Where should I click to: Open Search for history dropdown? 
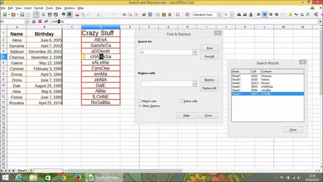194,52
